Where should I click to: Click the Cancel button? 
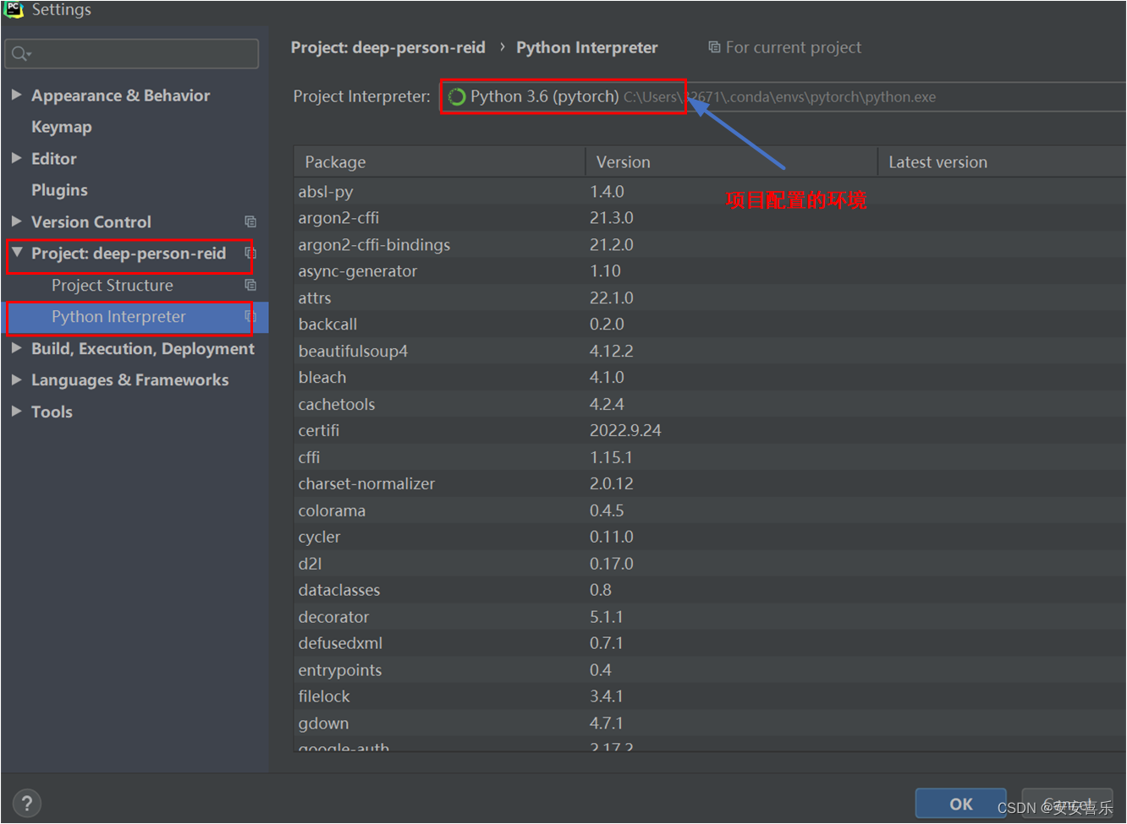click(x=1067, y=803)
